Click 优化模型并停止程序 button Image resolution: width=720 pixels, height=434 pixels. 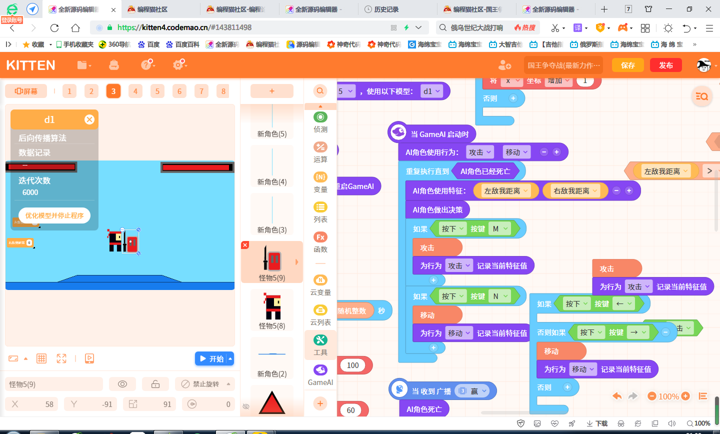coord(54,215)
